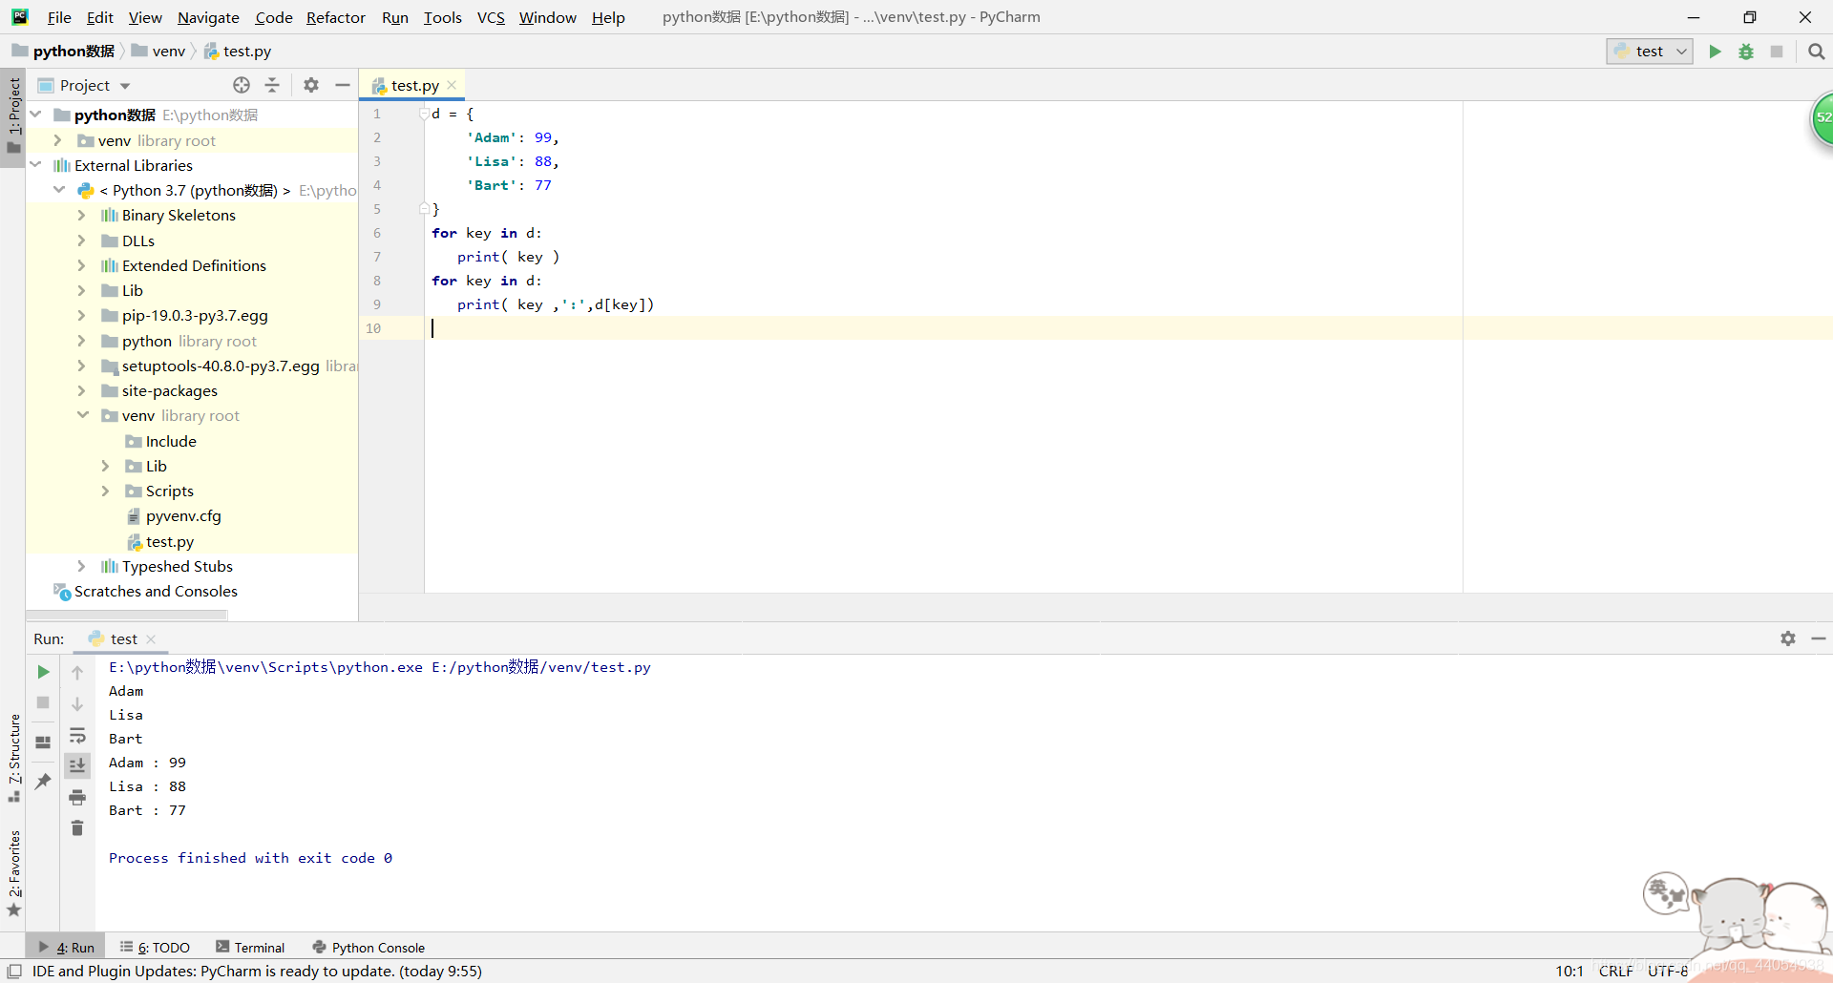Collapse the External Libraries node

36,164
